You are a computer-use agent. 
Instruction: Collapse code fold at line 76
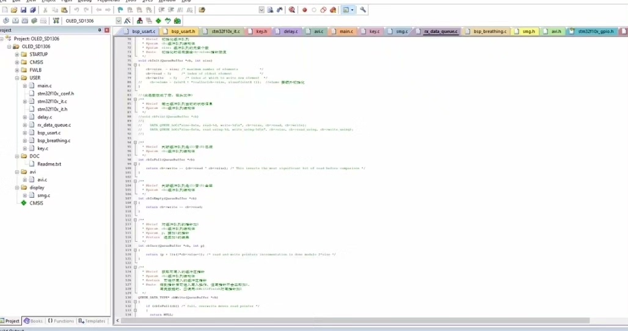tap(135, 65)
